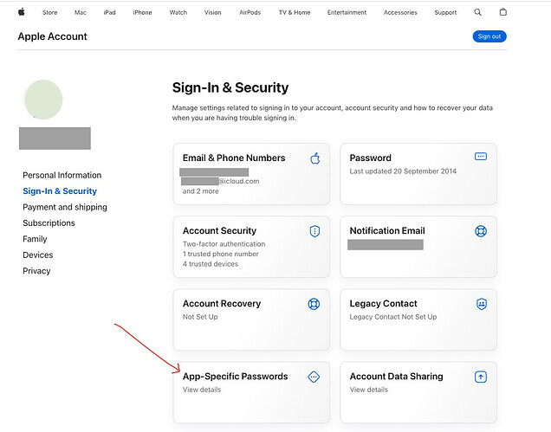This screenshot has height=432, width=551.
Task: Click 'Legacy Contact Not Set Up' text
Action: point(392,317)
